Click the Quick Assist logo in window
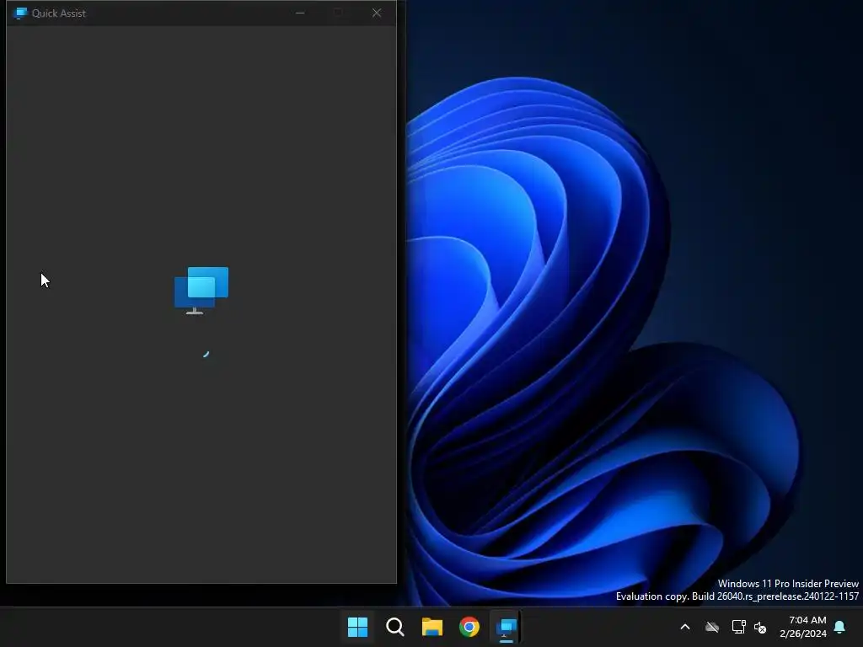 coord(201,291)
